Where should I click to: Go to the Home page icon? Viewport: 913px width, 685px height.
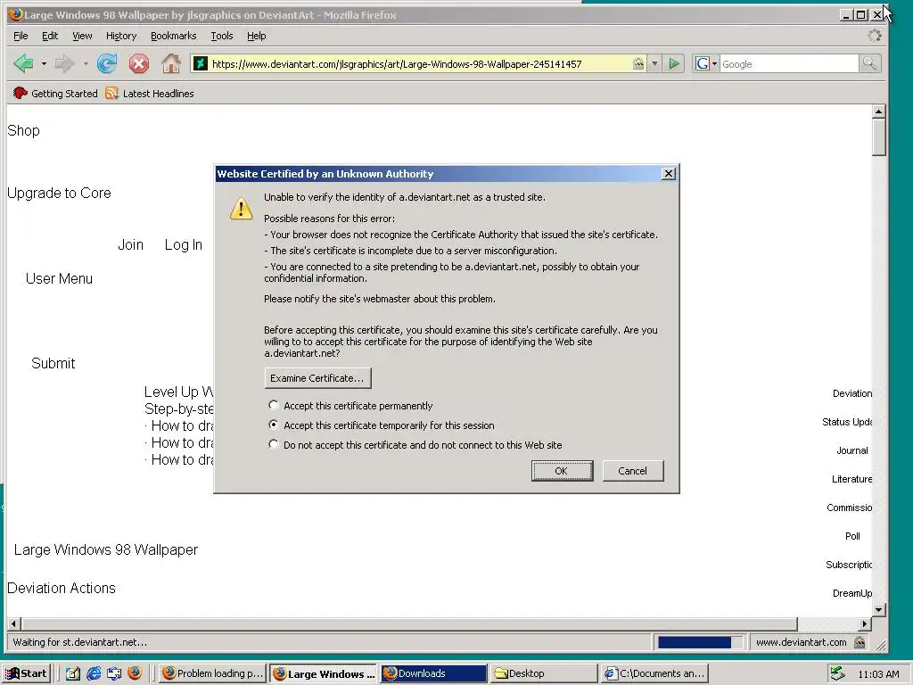170,63
